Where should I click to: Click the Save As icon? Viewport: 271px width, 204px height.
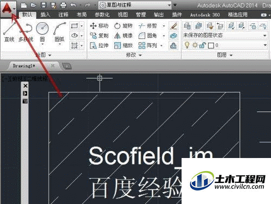click(53, 5)
